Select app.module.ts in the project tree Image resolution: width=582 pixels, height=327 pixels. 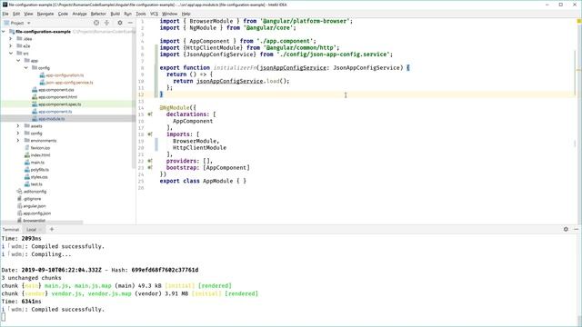pos(52,119)
